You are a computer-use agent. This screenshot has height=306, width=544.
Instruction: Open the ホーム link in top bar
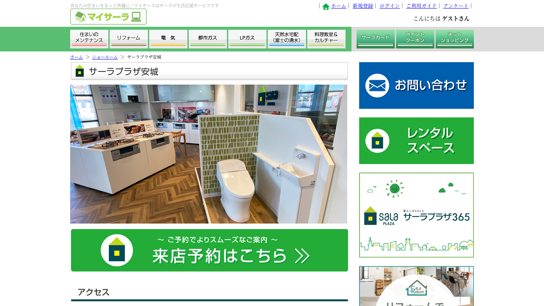click(x=339, y=6)
